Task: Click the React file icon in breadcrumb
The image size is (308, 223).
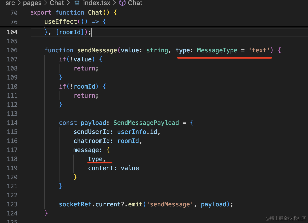Action: (x=77, y=3)
